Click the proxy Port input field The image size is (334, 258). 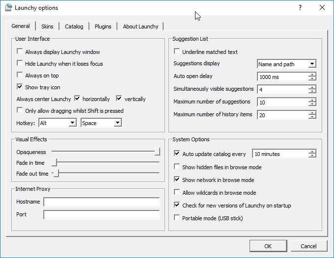click(101, 215)
